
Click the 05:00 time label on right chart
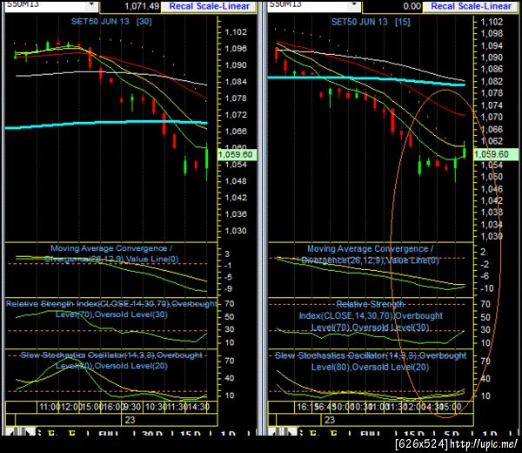[451, 407]
